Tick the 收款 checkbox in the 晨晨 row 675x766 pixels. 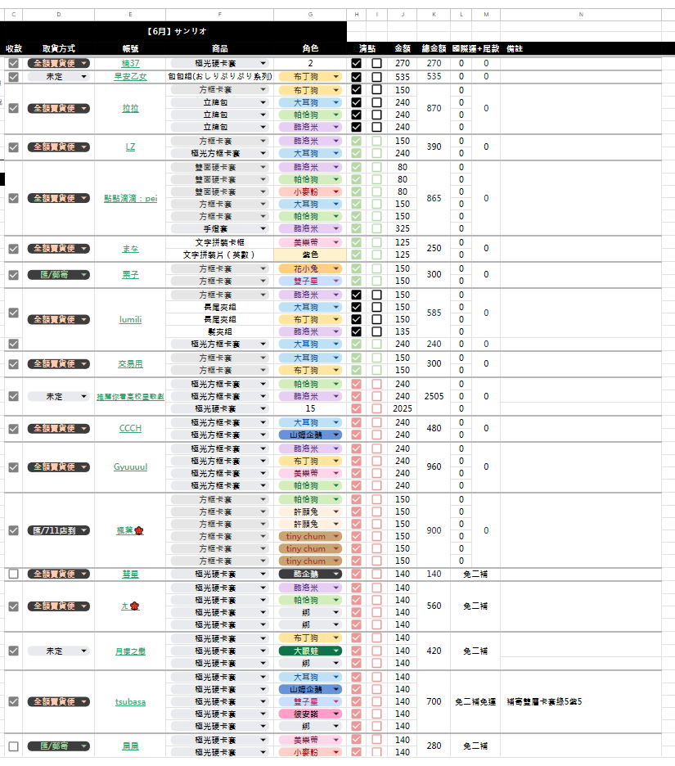point(14,746)
